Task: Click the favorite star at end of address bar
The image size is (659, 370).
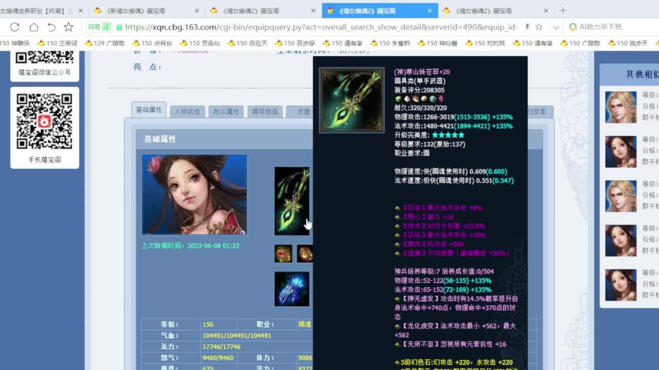Action: click(x=539, y=27)
